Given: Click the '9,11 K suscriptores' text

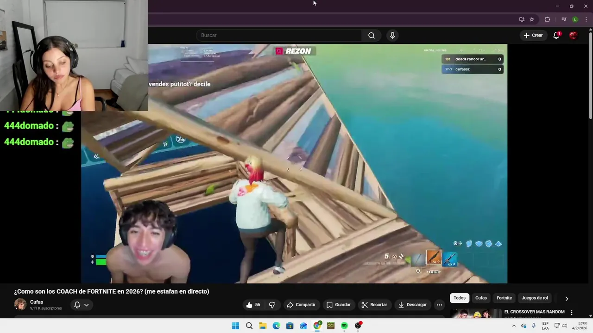Looking at the screenshot, I should click(46, 308).
